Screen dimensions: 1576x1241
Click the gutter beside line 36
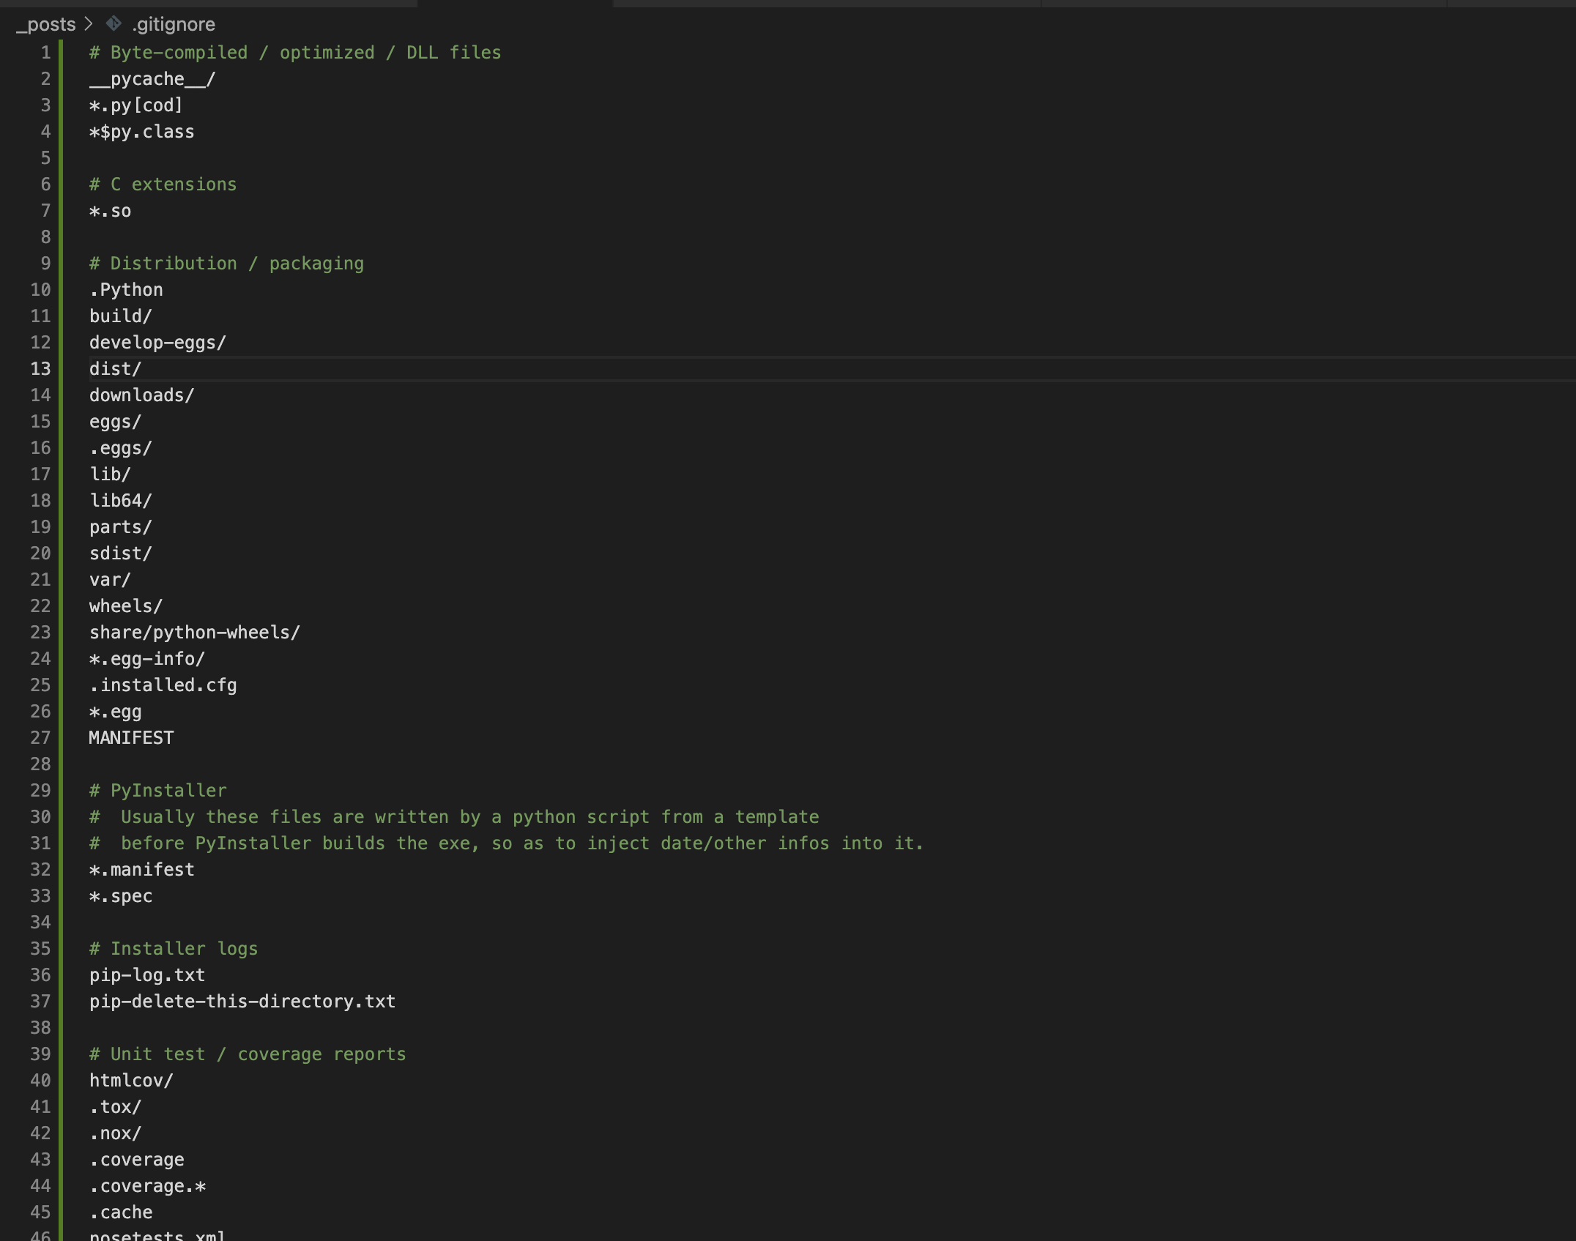pyautogui.click(x=42, y=974)
